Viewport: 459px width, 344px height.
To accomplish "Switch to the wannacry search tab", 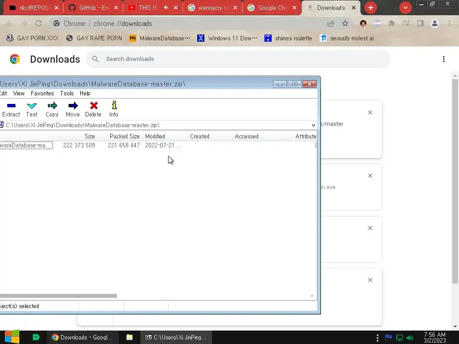I will (212, 8).
